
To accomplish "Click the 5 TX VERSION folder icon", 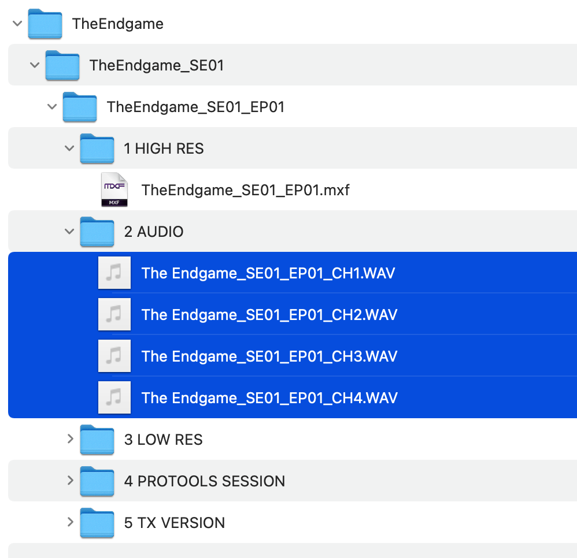I will pyautogui.click(x=97, y=523).
